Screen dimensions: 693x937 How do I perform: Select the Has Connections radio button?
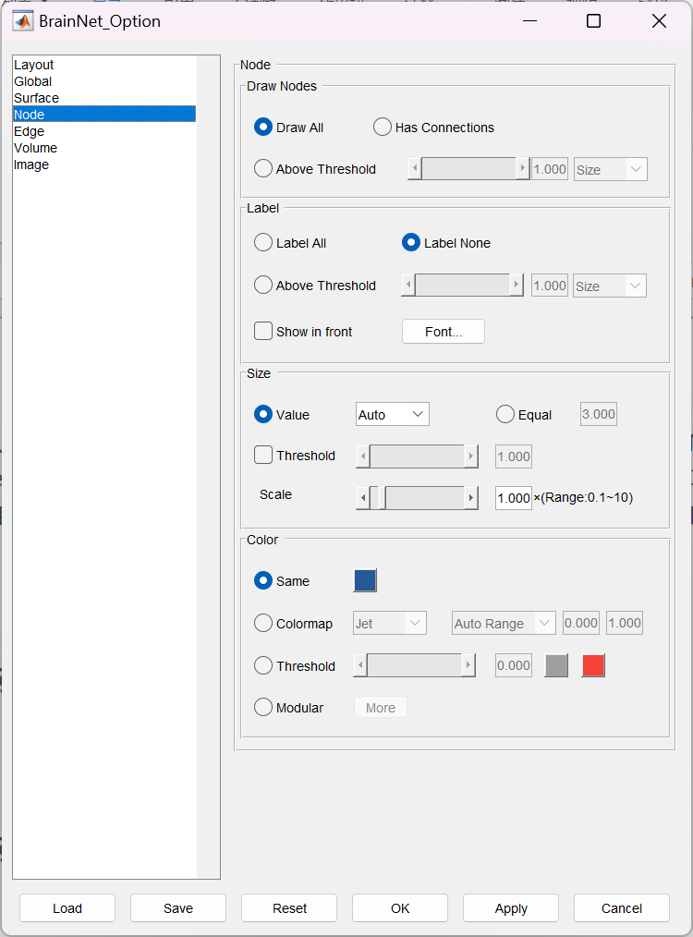click(383, 128)
